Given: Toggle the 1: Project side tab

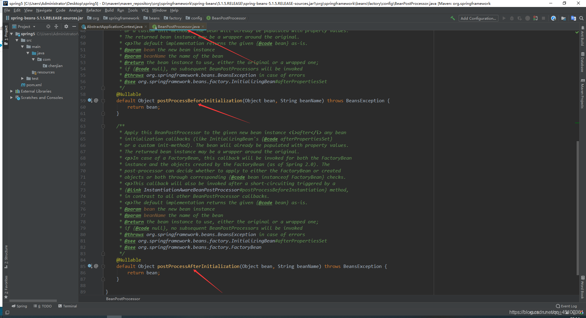Looking at the screenshot, I should [6, 35].
